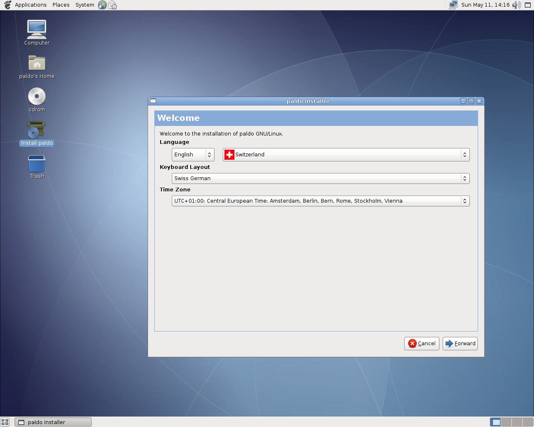This screenshot has height=427, width=534.
Task: Click the Language section label
Action: click(174, 142)
